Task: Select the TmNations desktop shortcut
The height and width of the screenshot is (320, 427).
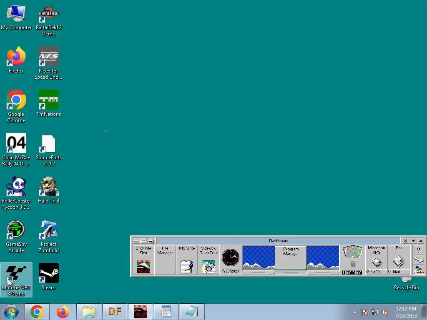Action: [x=48, y=103]
